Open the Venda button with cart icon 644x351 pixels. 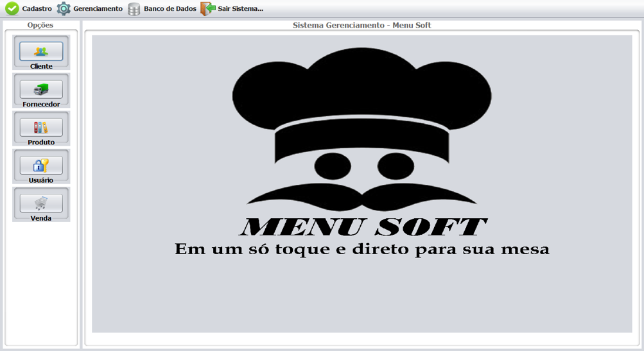(x=41, y=203)
